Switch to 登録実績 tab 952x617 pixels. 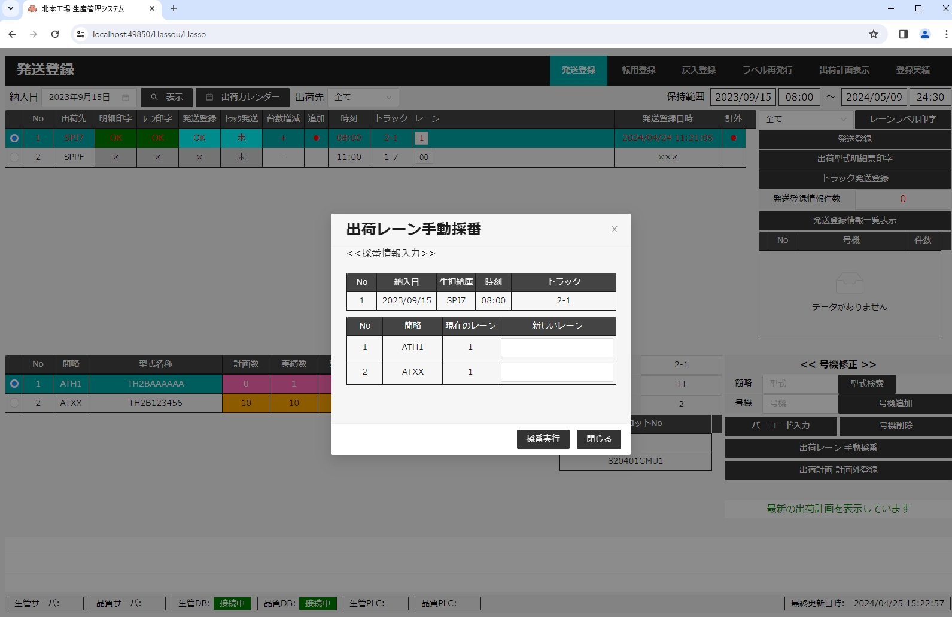point(913,70)
